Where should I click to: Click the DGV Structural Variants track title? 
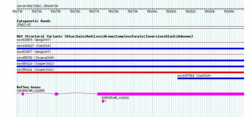pyautogui.click(x=105, y=36)
